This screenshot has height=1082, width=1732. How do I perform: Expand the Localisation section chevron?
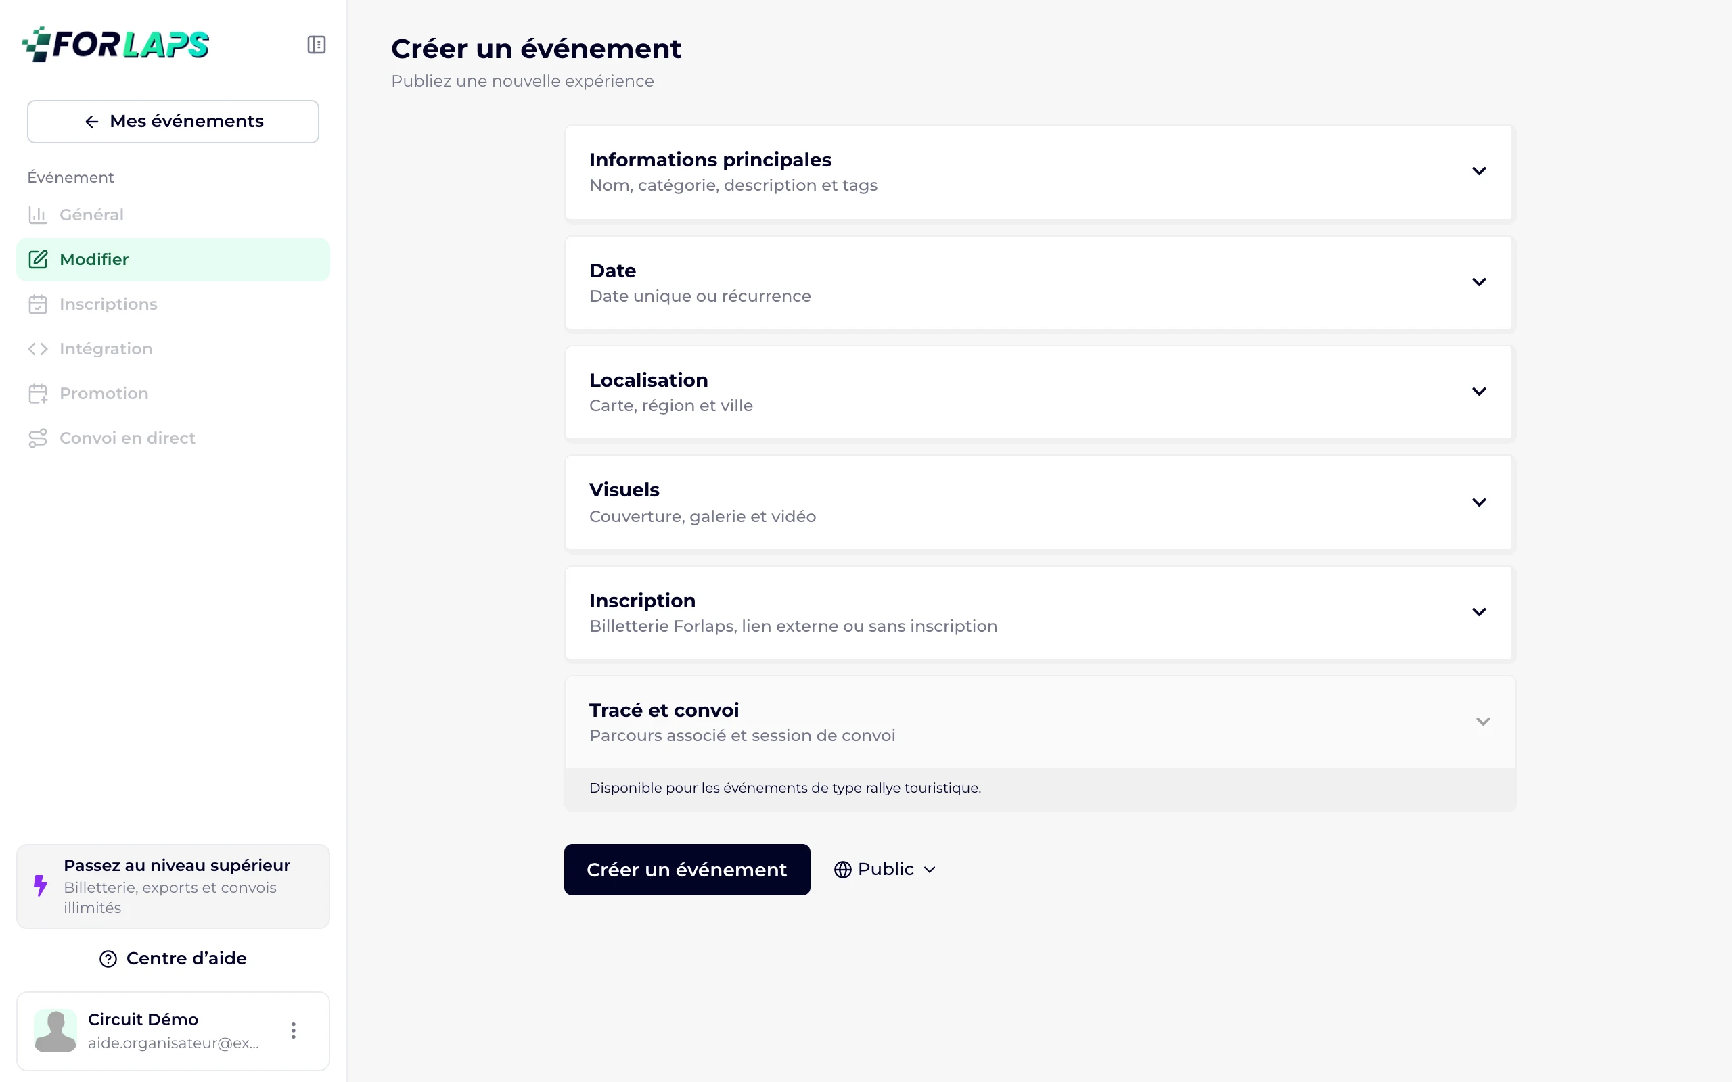pos(1480,392)
